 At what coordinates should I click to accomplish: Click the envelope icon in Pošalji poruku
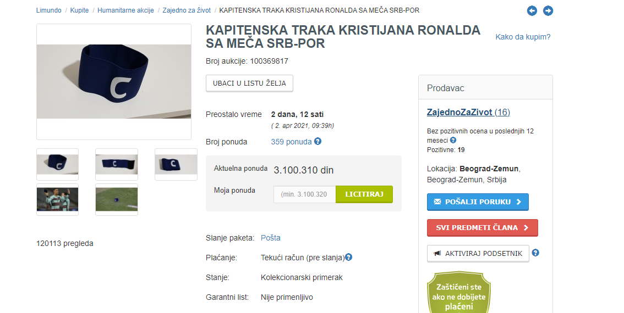tap(437, 202)
